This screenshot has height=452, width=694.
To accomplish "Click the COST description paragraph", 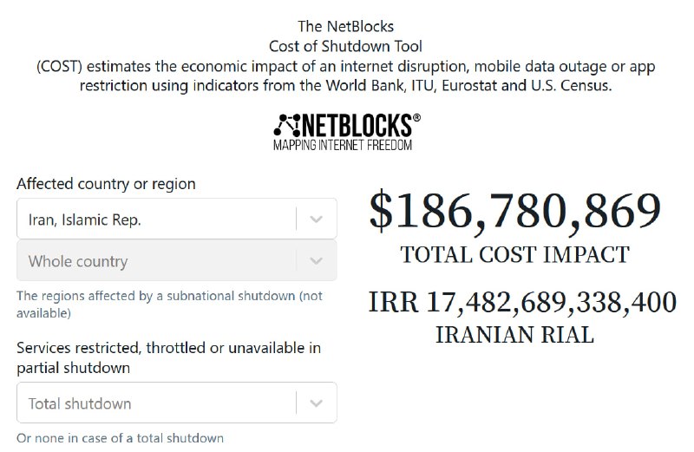I will click(345, 75).
